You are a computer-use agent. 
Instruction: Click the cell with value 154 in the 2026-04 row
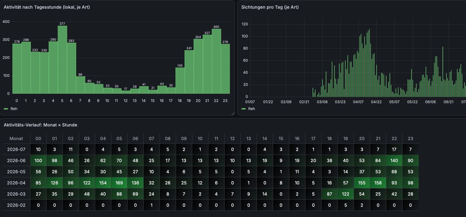(x=103, y=183)
